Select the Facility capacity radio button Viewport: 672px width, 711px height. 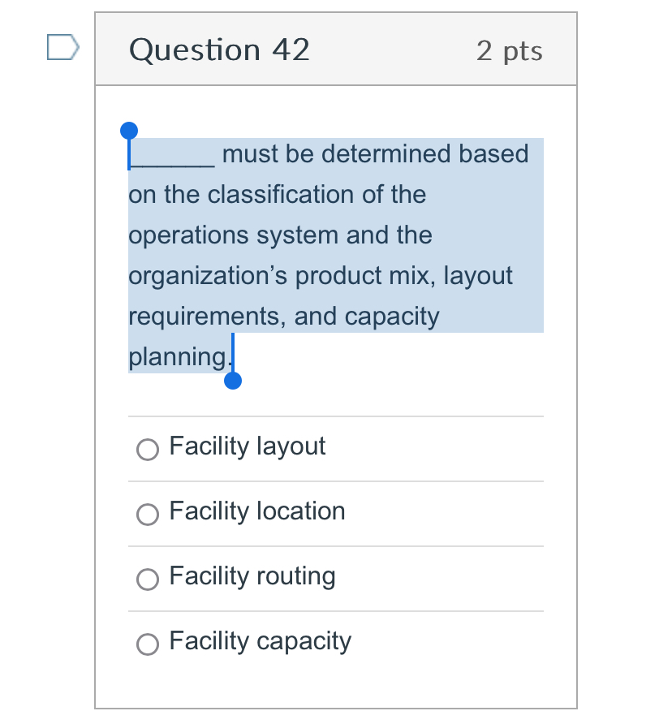click(x=147, y=644)
